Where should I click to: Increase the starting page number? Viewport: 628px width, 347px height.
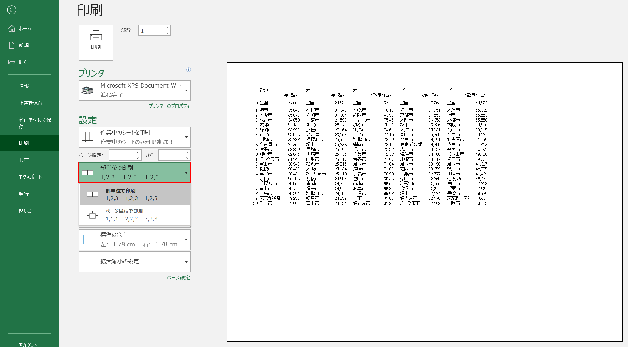tap(138, 153)
